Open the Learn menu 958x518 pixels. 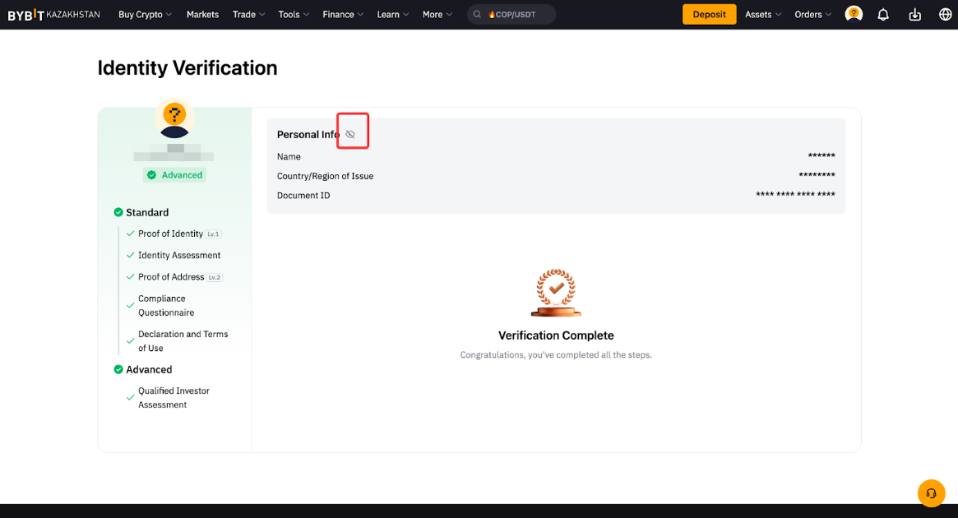[392, 14]
